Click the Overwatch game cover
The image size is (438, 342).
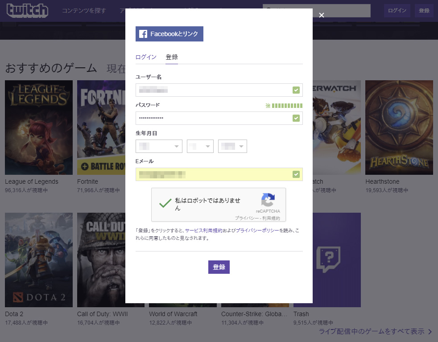pyautogui.click(x=337, y=128)
